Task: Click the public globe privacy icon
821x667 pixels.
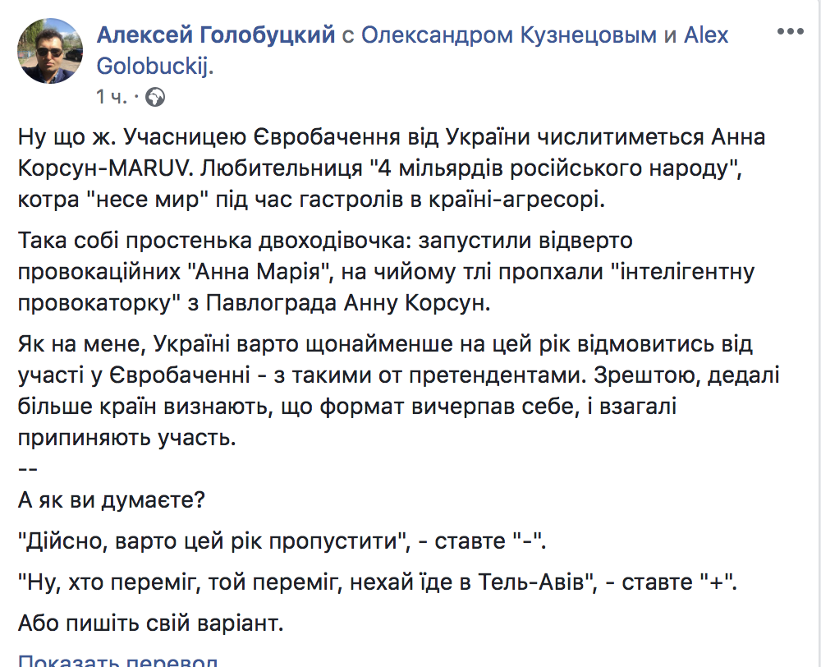Action: [154, 98]
